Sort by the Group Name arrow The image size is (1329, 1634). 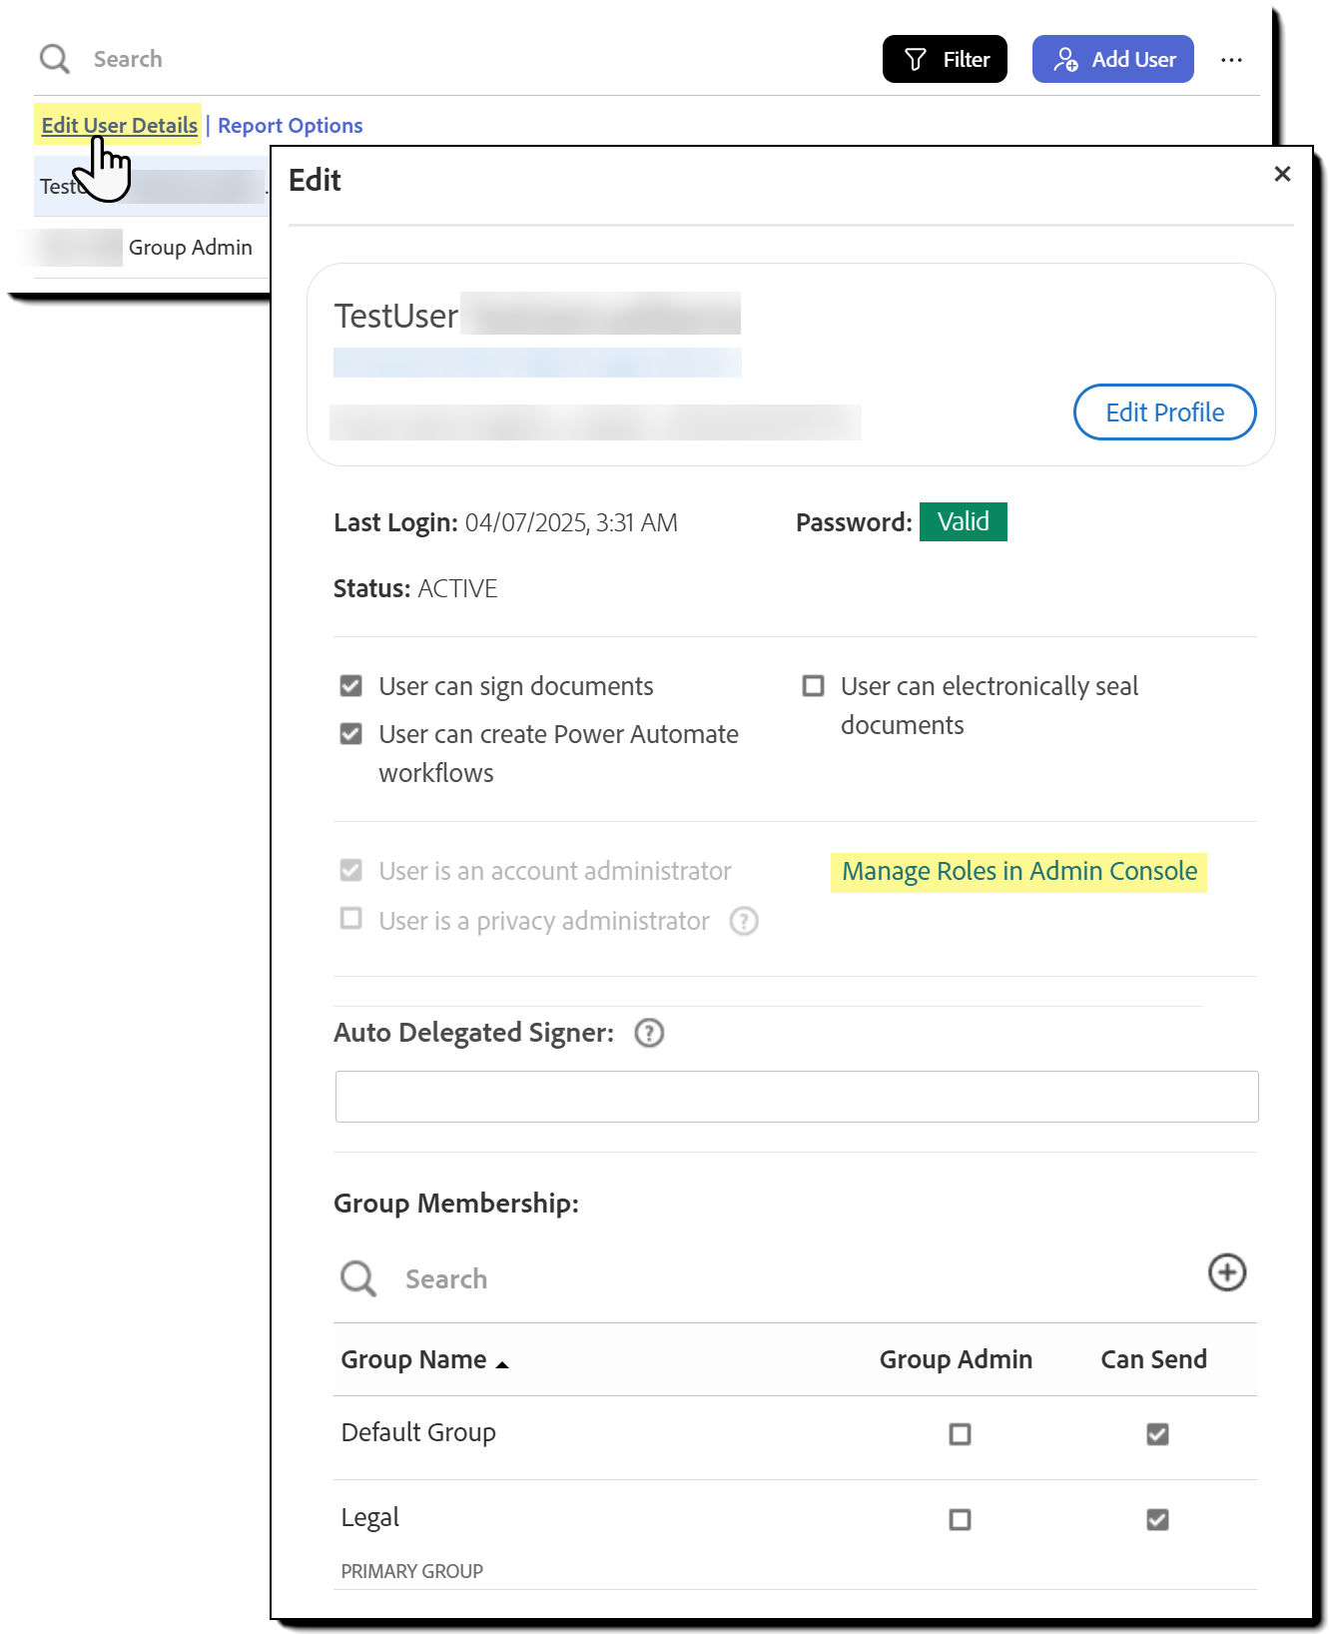tap(502, 1363)
